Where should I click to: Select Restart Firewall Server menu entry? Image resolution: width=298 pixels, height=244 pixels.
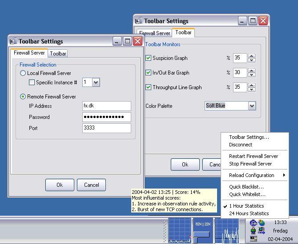(x=254, y=156)
